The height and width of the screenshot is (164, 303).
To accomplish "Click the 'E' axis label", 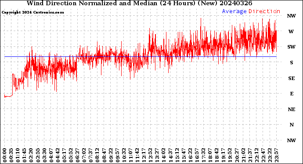I will (x=292, y=94).
